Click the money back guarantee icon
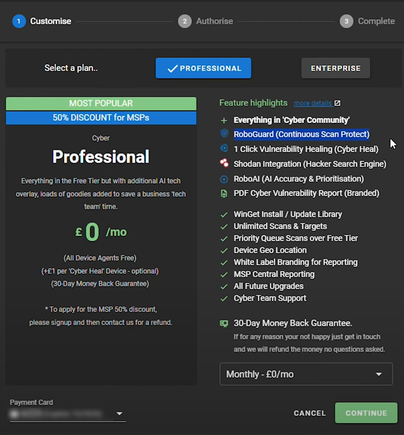 [x=224, y=324]
